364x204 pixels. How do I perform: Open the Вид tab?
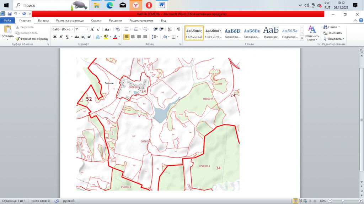click(164, 21)
